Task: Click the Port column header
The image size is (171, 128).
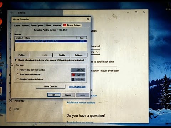Action: 82,38
